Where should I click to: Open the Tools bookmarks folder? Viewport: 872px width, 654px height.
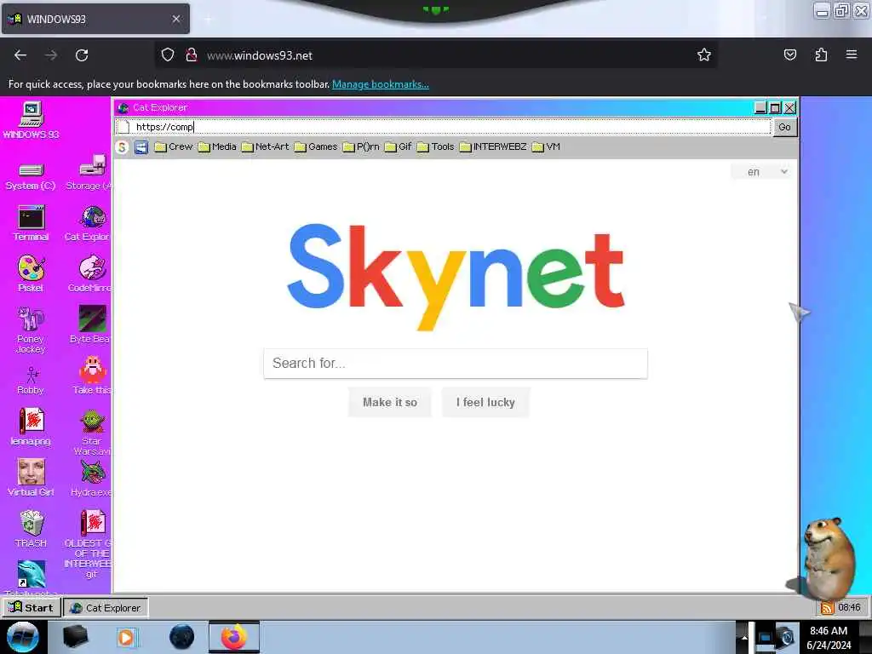(x=435, y=146)
